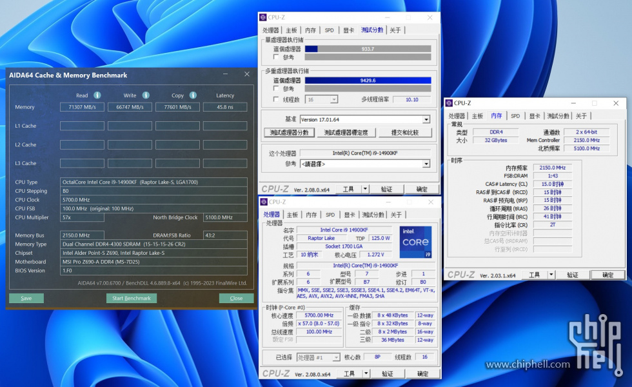Expand the 工具 arrow in the memory window
The width and height of the screenshot is (632, 387).
pyautogui.click(x=551, y=275)
